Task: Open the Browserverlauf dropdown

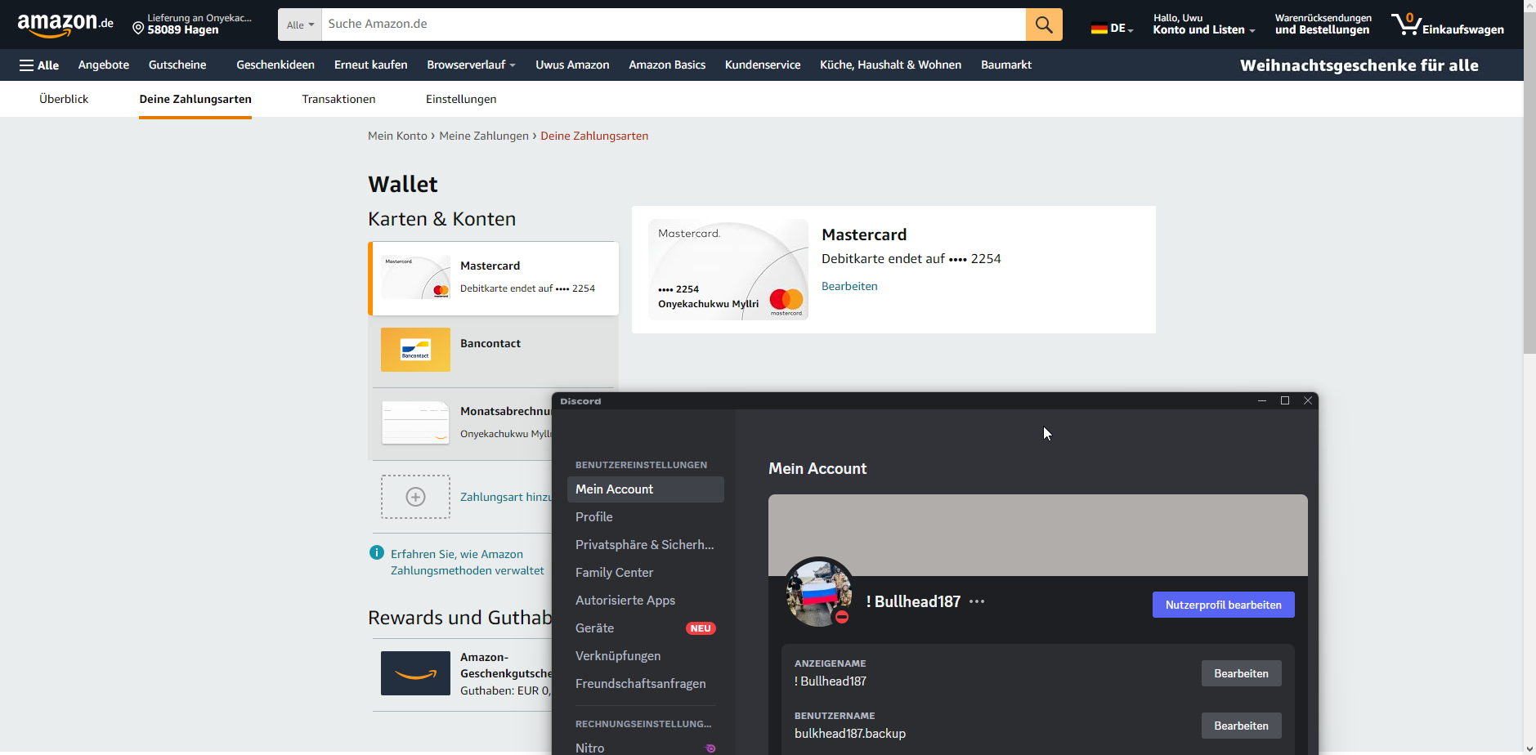Action: 471,65
